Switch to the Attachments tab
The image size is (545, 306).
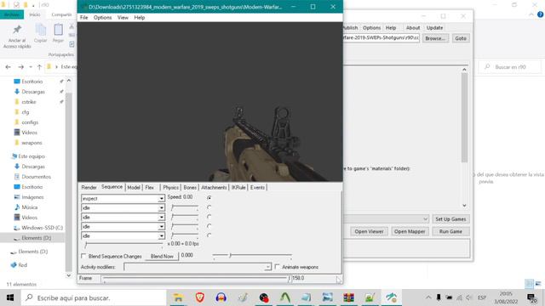(214, 187)
